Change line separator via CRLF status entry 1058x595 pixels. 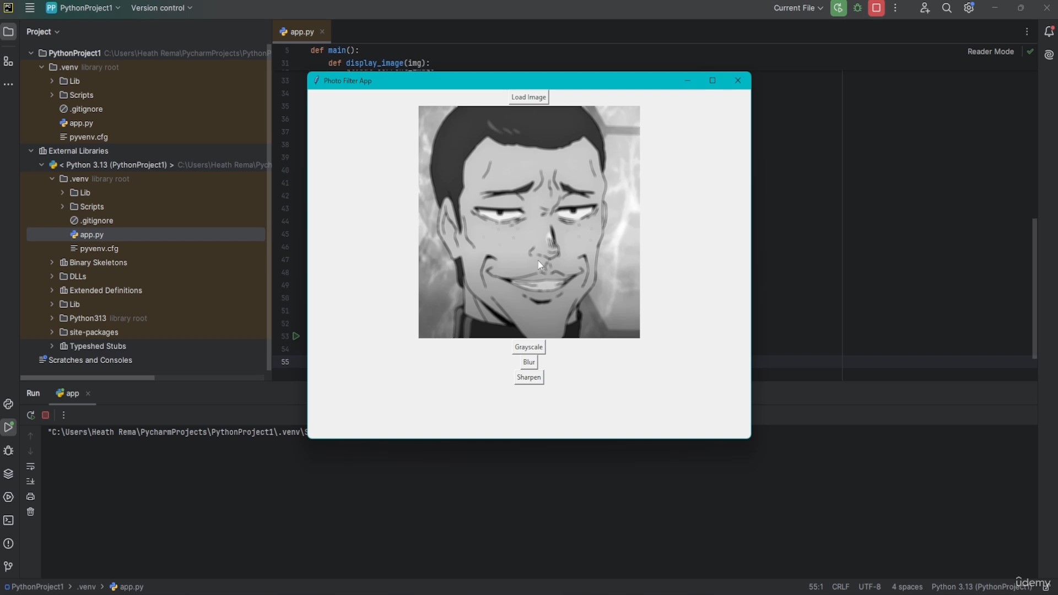(840, 587)
